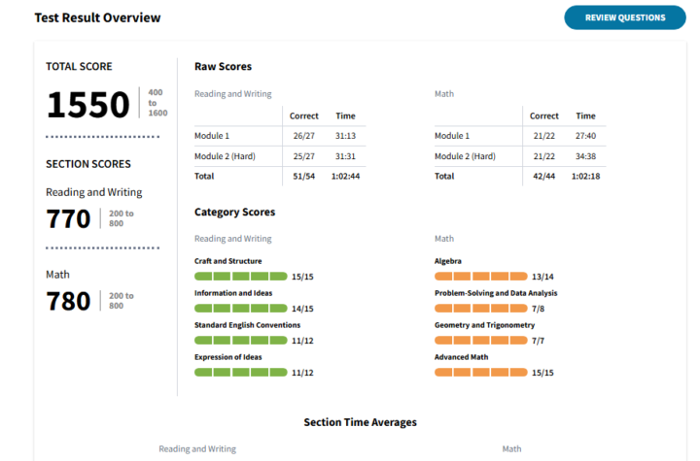Click the Expression of Ideas score bar
Screen dimensions: 700x461
click(x=241, y=373)
